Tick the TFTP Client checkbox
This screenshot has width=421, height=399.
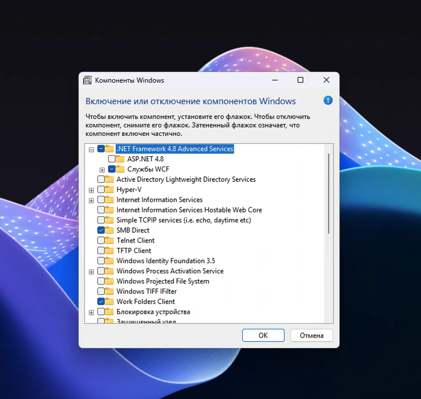point(101,250)
